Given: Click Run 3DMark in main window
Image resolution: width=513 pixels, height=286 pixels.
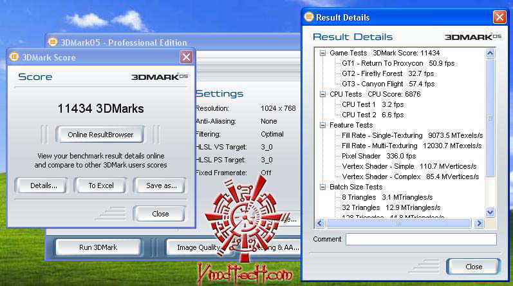Looking at the screenshot, I should pyautogui.click(x=98, y=247).
